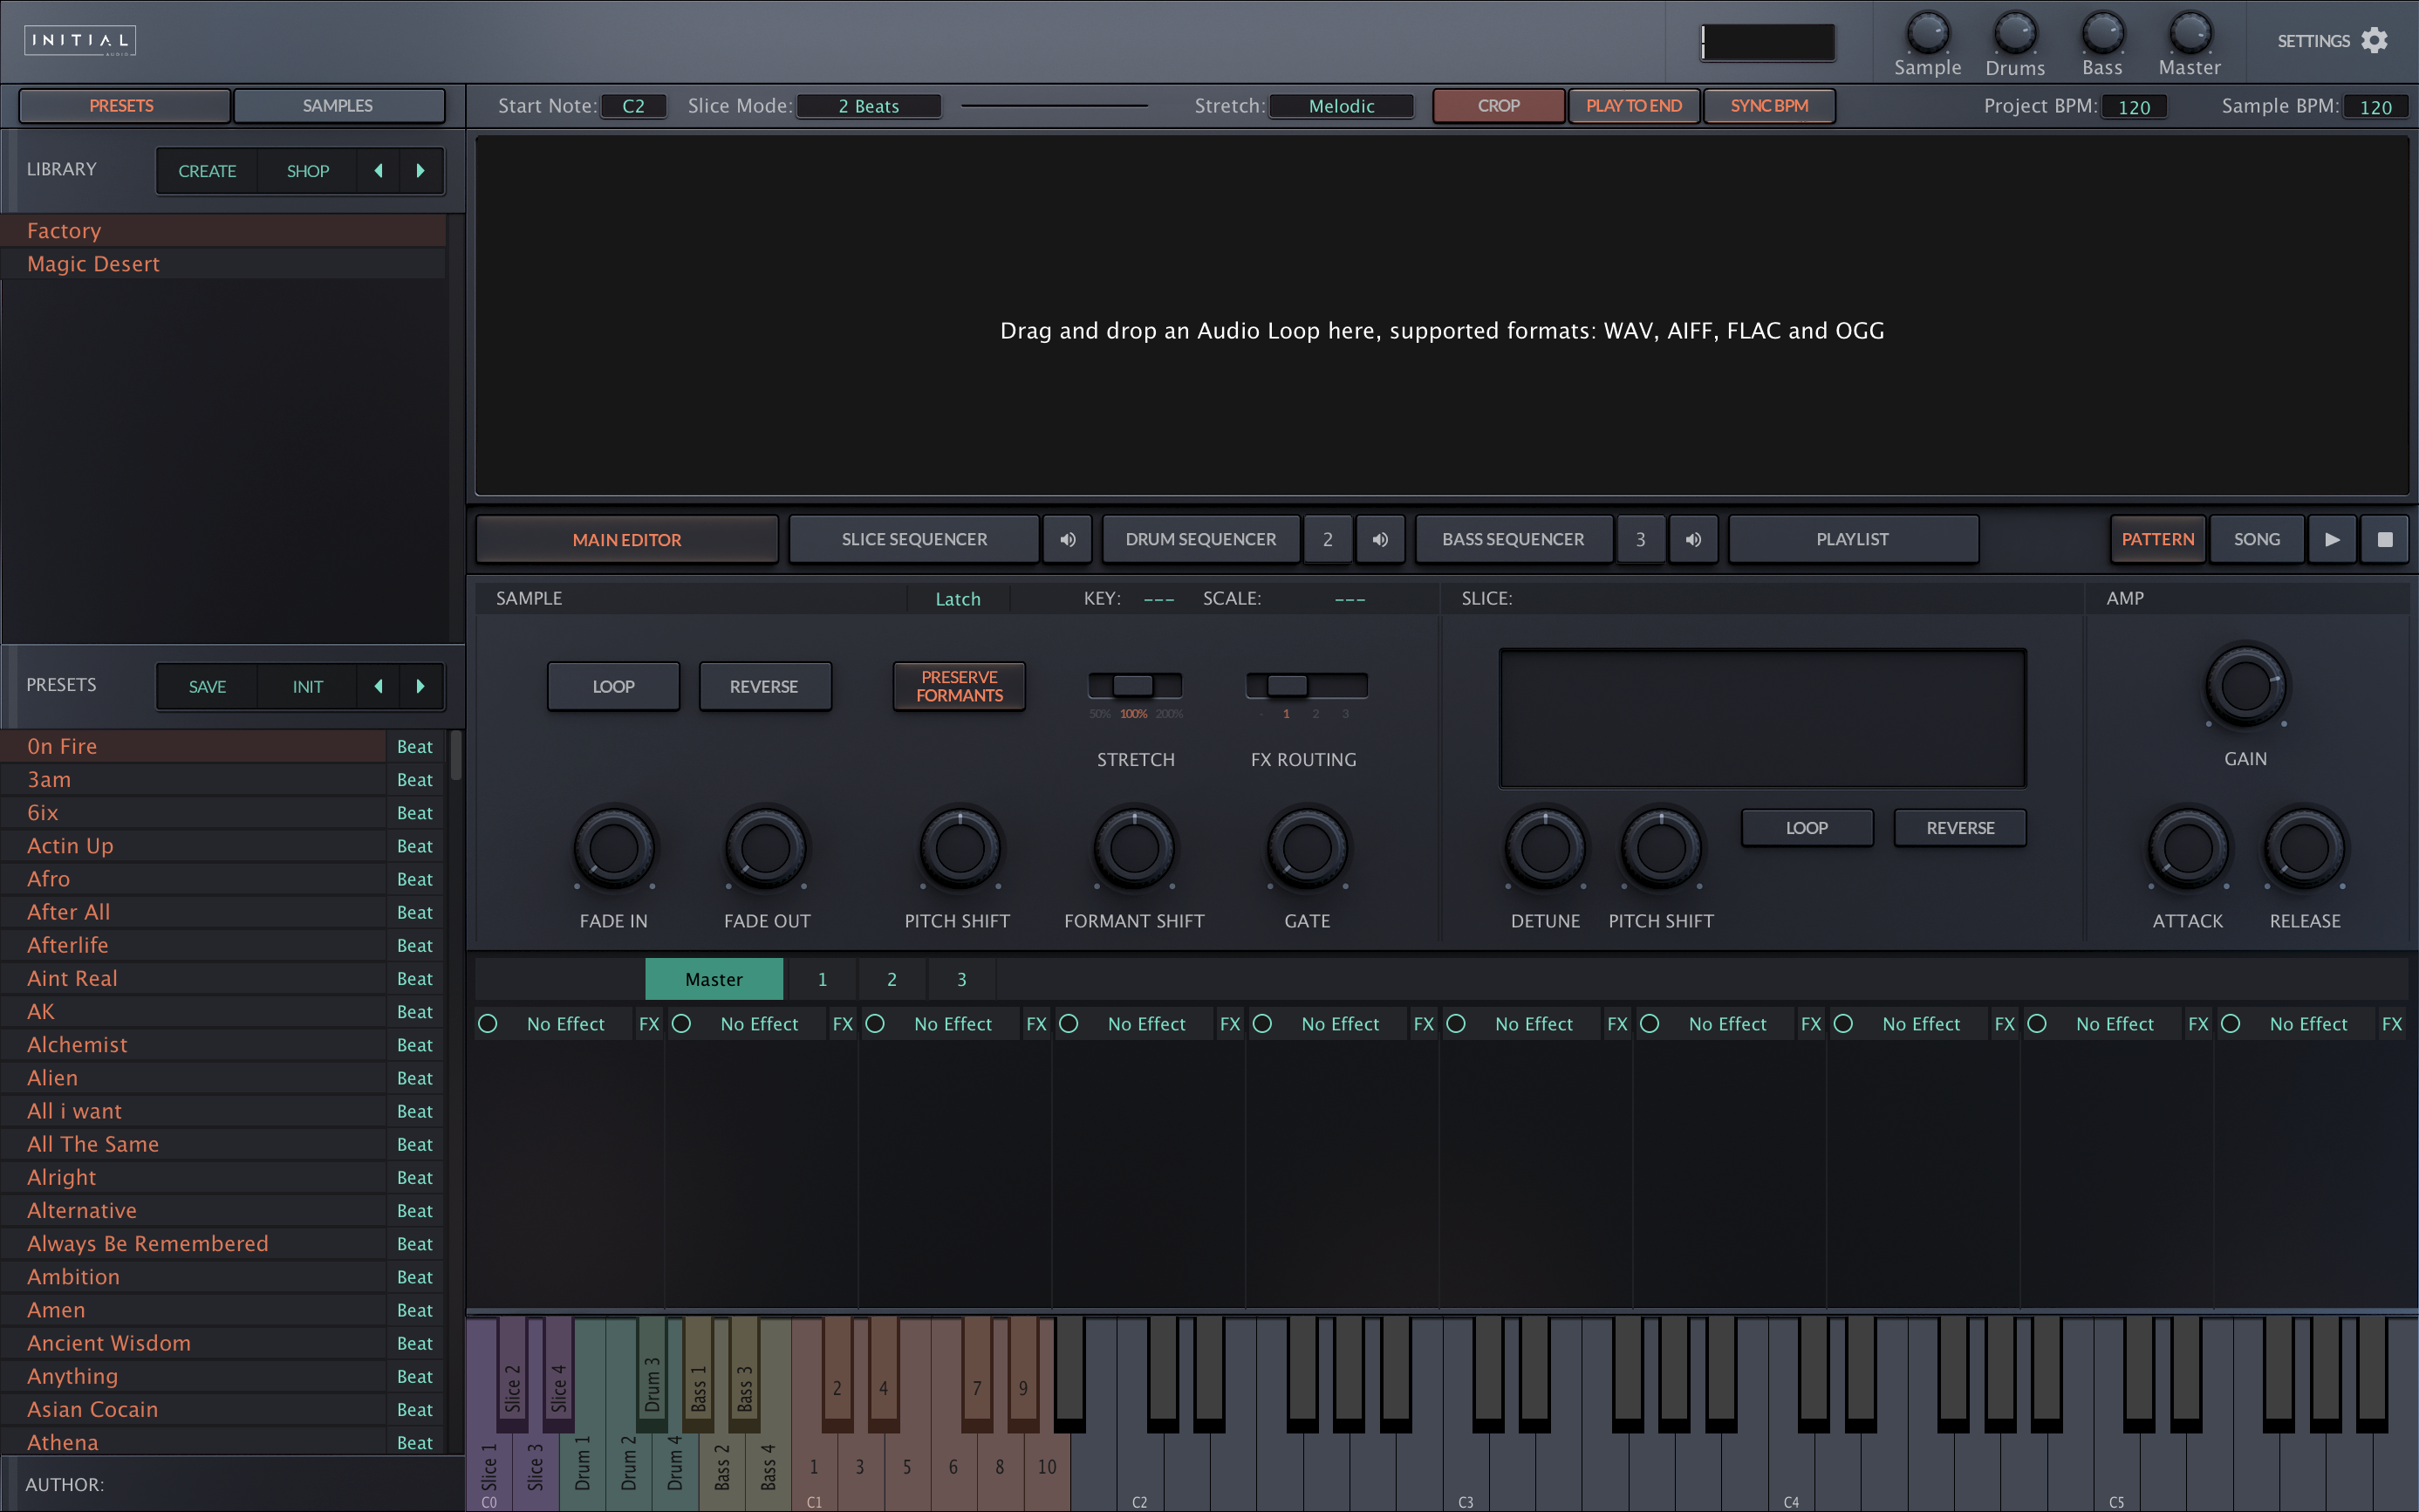Go to next library with right arrow
The image size is (2419, 1512).
[x=420, y=171]
